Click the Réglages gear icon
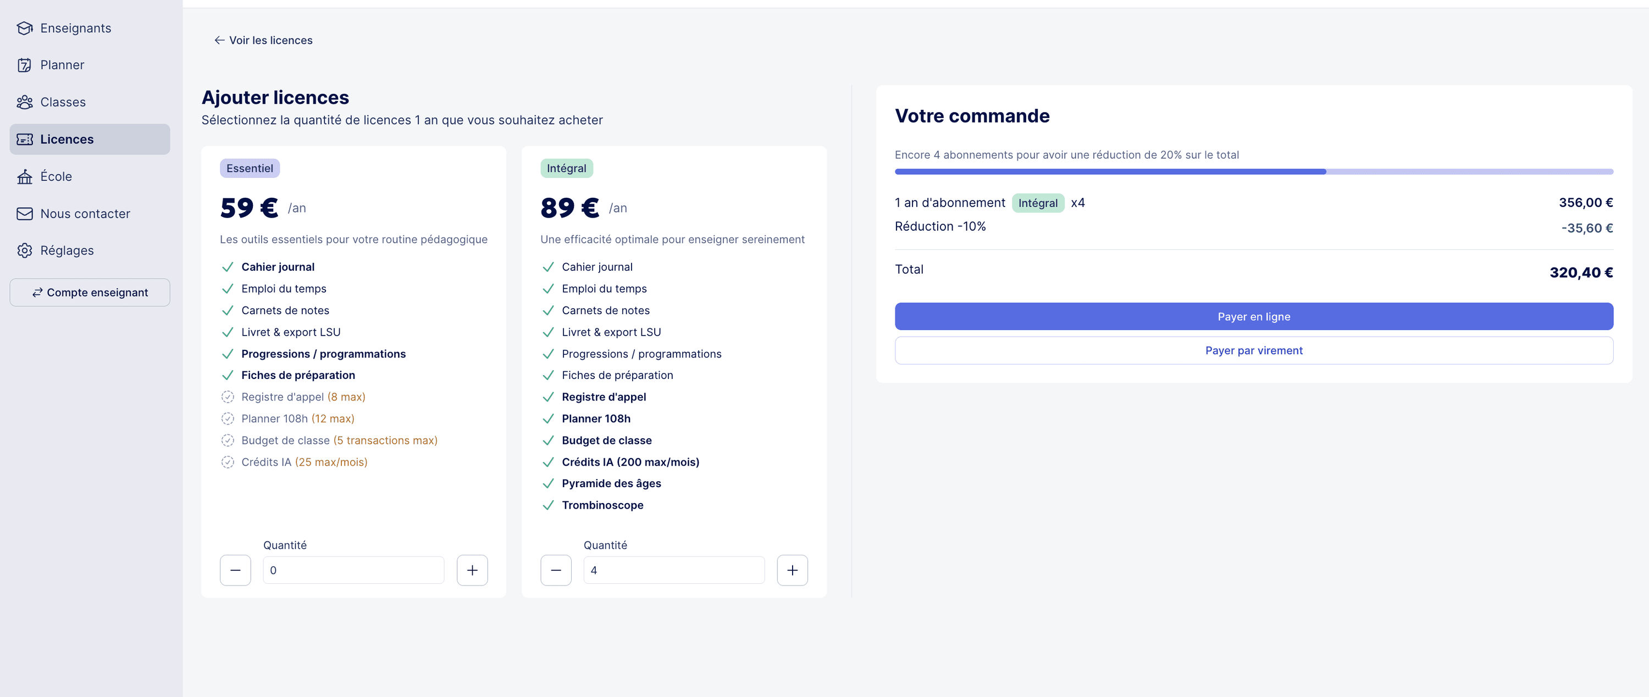 (24, 250)
